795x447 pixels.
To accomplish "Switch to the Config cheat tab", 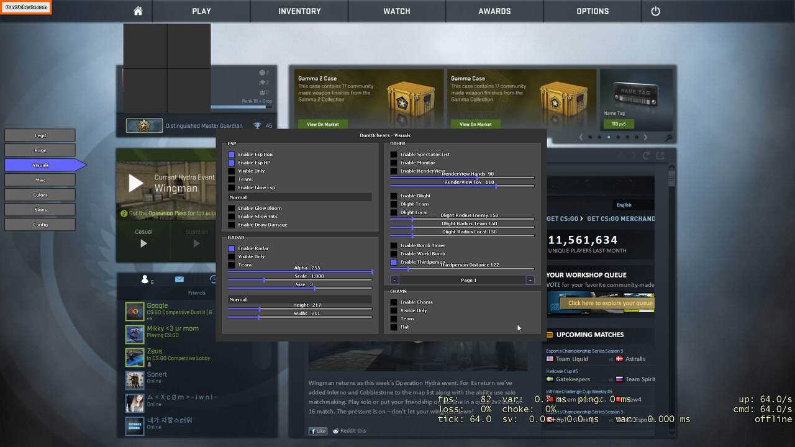I will [40, 225].
